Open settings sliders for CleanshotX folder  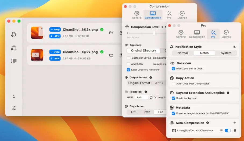click(x=221, y=131)
